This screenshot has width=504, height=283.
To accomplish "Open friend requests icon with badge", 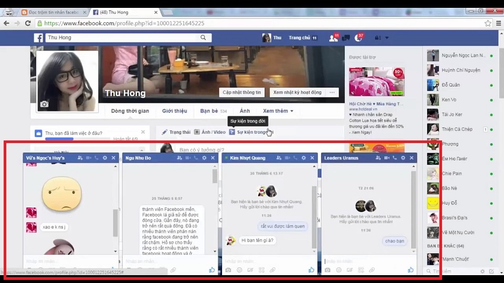I will pos(333,38).
